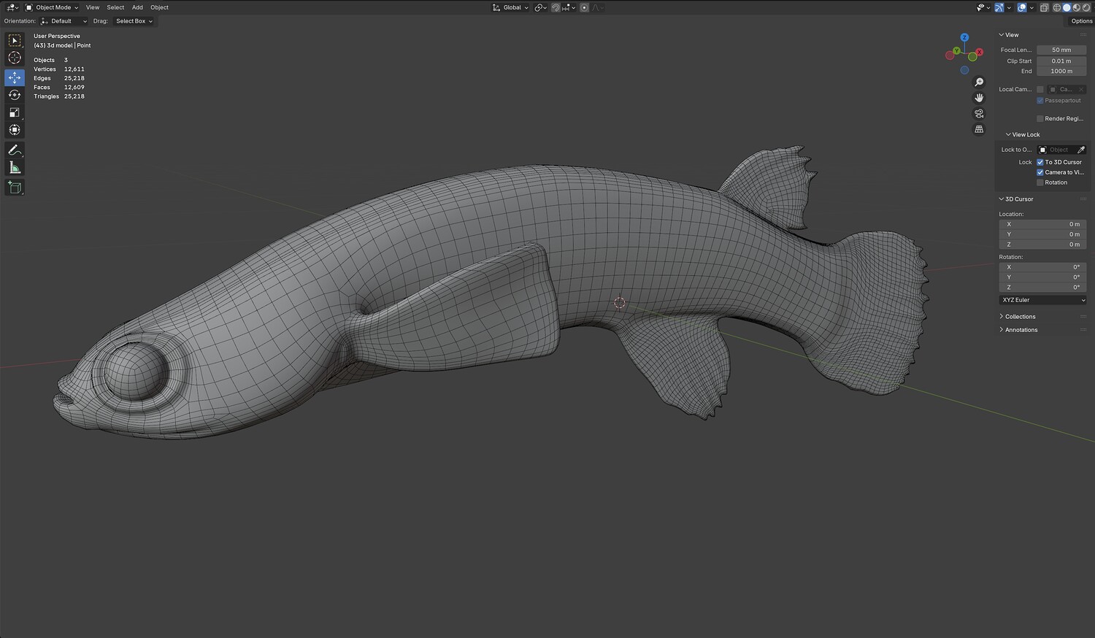This screenshot has height=638, width=1095.
Task: Pick the Measure tool
Action: [x=15, y=168]
